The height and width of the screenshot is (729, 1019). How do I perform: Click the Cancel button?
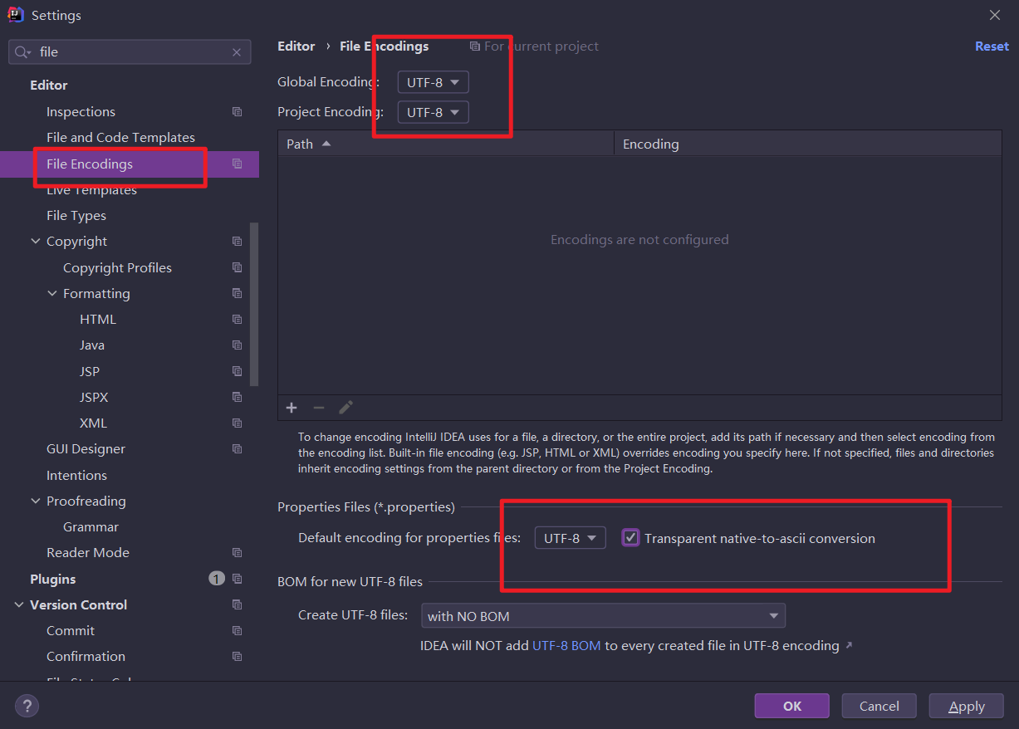point(879,706)
